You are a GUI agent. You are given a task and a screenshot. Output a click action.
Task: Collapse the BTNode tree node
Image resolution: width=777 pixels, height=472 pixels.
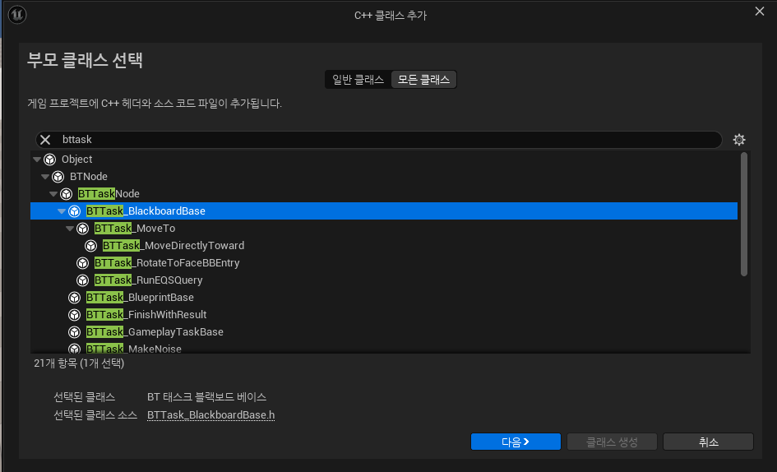pos(45,177)
